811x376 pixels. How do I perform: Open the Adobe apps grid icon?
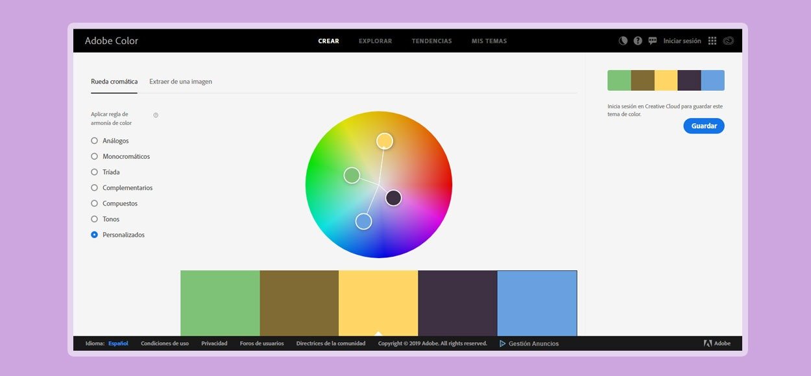click(x=712, y=41)
